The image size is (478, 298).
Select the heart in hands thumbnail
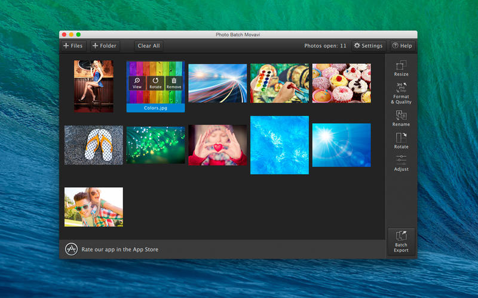(x=217, y=145)
